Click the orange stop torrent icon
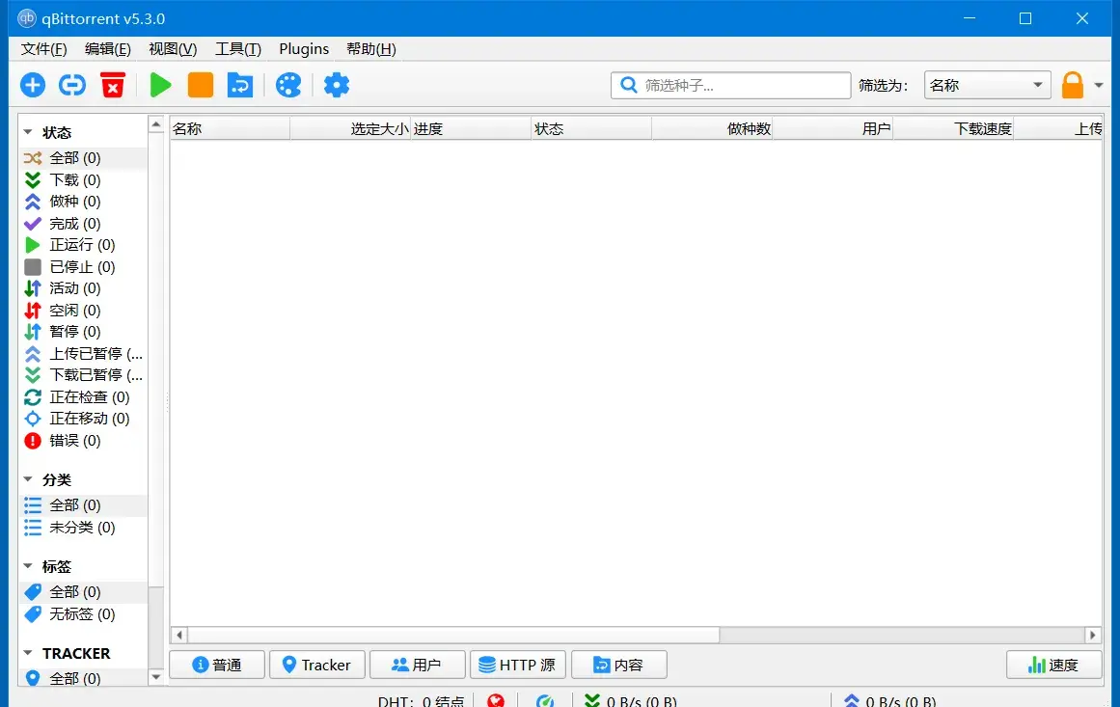1120x707 pixels. coord(200,85)
